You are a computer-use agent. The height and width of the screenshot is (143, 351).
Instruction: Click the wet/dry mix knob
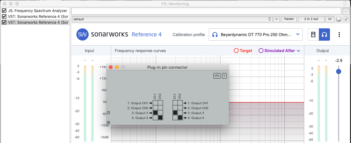(x=339, y=19)
